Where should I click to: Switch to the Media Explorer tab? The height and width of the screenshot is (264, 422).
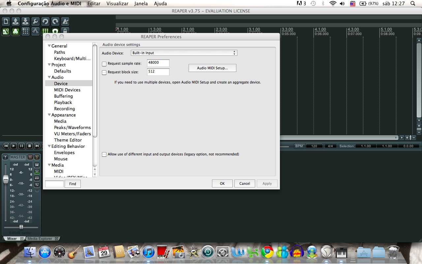[40, 239]
